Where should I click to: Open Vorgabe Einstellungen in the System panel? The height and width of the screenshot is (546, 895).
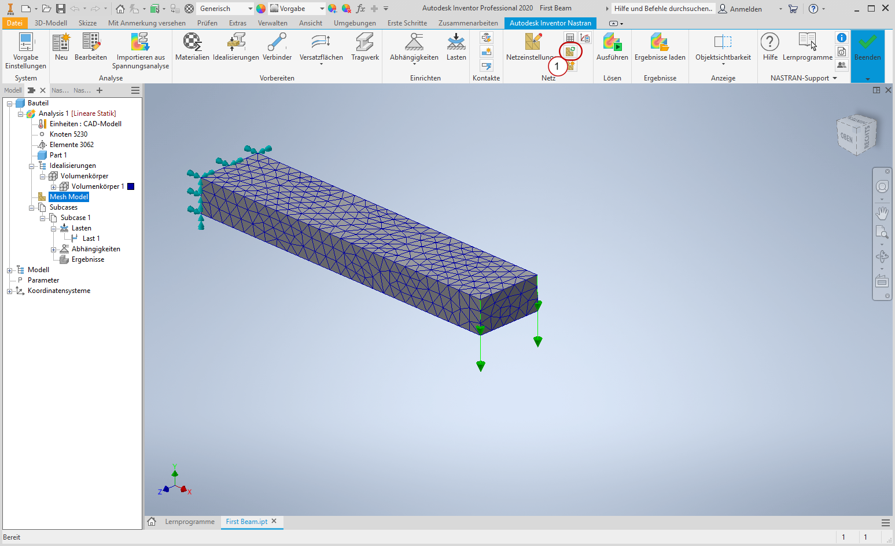(25, 51)
